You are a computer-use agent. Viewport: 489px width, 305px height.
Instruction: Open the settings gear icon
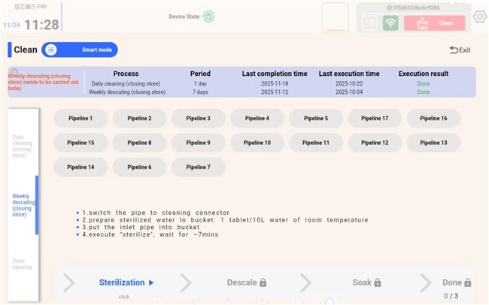click(479, 17)
